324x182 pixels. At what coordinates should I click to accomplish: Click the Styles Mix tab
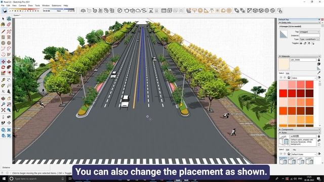click(x=295, y=150)
